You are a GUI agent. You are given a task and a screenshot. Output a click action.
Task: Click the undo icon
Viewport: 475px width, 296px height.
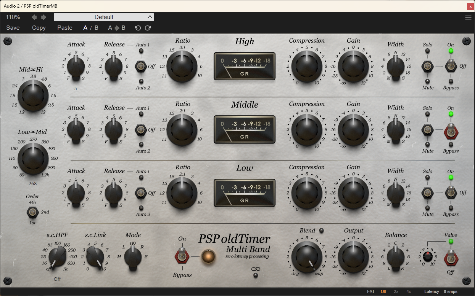(x=138, y=28)
